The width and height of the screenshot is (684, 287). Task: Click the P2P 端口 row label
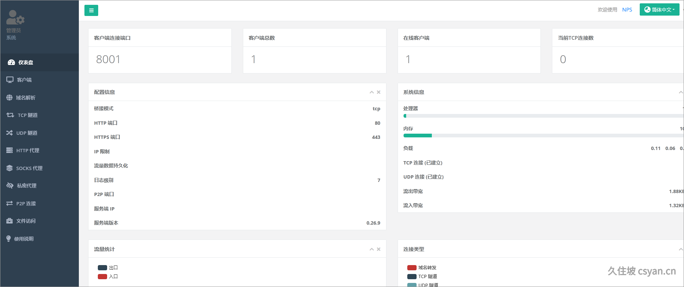click(x=104, y=195)
